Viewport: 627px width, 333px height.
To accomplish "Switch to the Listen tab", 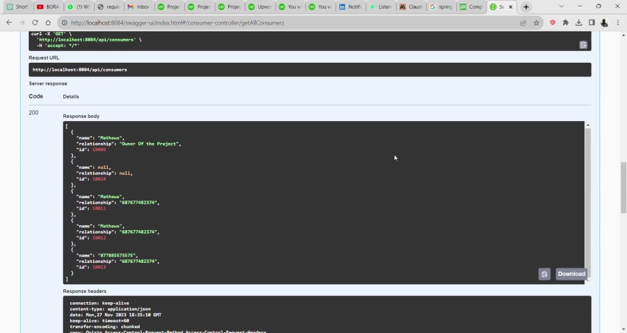I will point(381,7).
